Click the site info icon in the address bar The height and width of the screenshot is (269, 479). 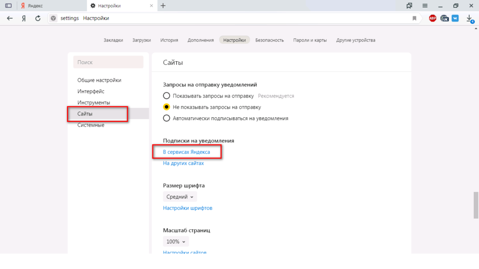coord(53,18)
